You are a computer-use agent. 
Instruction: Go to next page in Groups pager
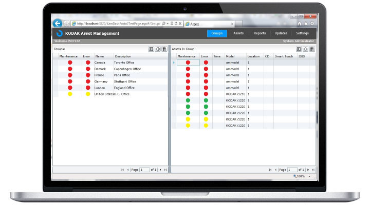160,170
